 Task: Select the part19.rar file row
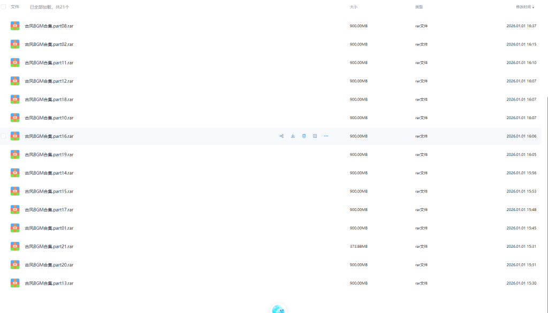[x=161, y=154]
